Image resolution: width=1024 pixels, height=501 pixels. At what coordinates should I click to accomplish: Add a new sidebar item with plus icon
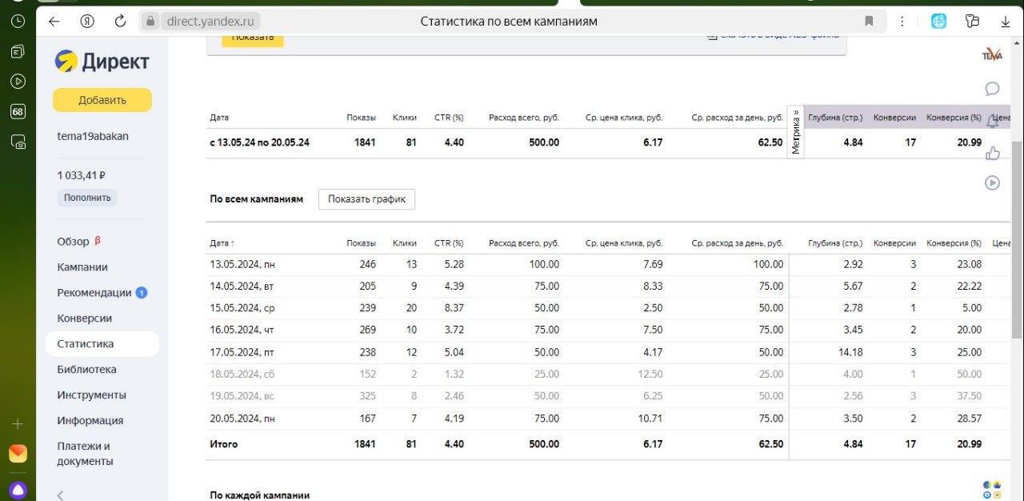click(18, 424)
